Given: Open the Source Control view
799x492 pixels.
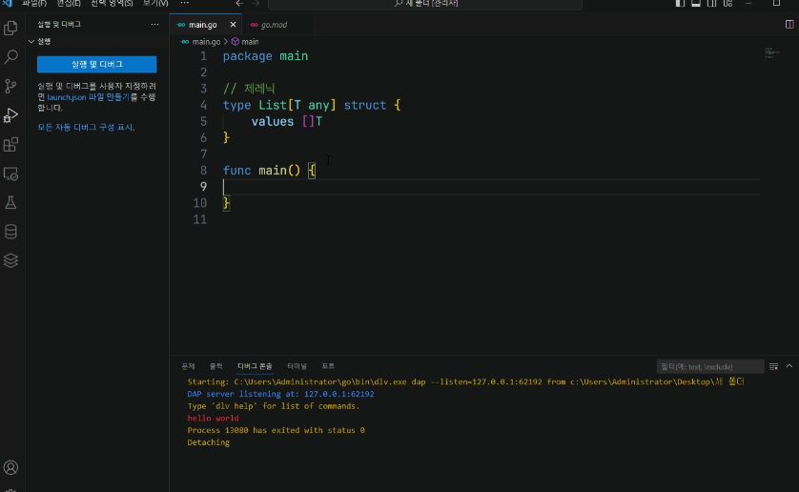Looking at the screenshot, I should (10, 86).
